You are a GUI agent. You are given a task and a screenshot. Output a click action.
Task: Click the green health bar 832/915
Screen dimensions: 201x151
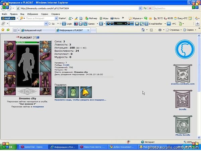point(27,42)
